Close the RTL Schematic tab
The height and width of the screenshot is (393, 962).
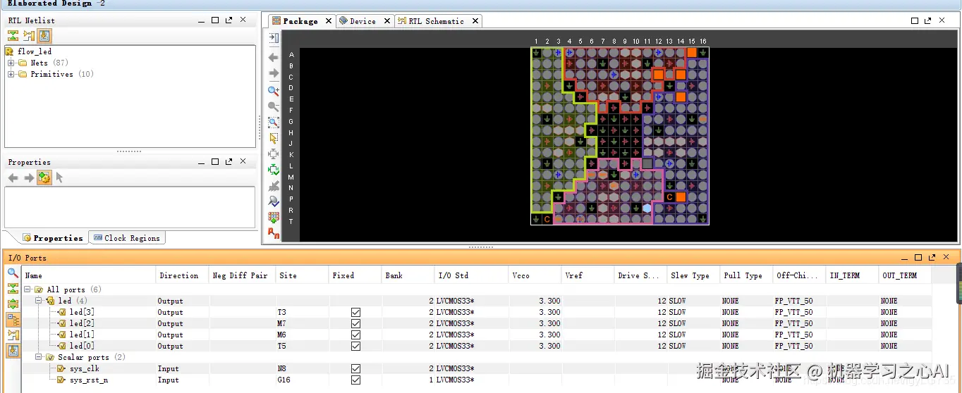(475, 21)
